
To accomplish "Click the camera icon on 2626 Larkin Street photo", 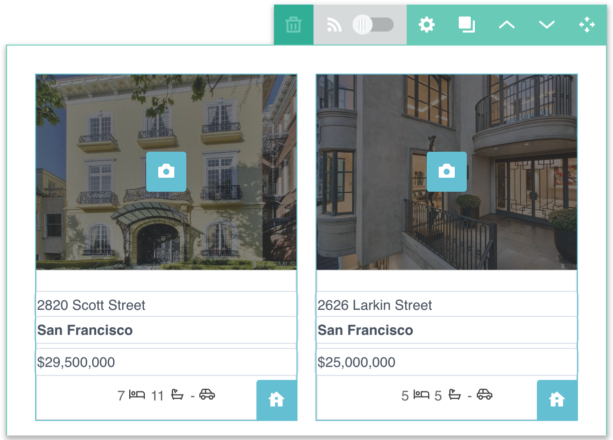I will tap(446, 172).
